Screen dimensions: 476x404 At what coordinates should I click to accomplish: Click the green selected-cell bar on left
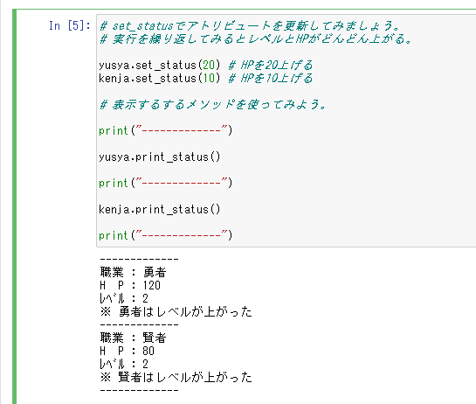point(14,206)
